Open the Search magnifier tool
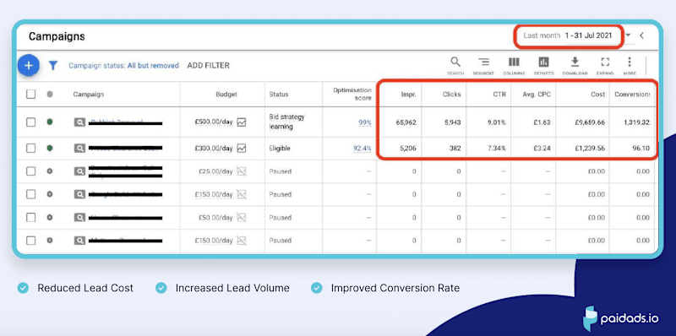The width and height of the screenshot is (676, 336). (455, 66)
